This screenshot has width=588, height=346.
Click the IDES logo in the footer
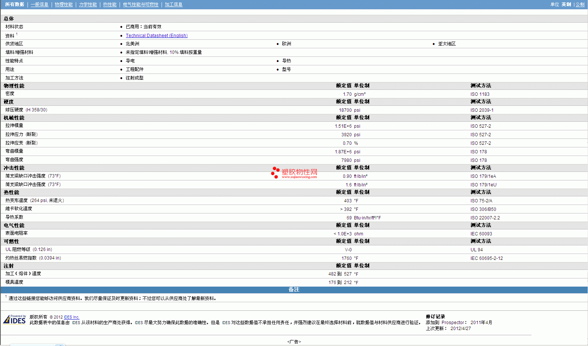[x=14, y=319]
